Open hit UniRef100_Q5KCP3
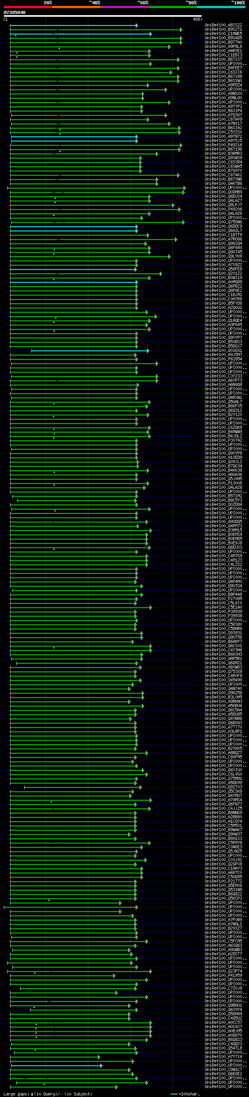This screenshot has width=249, height=1097. click(x=223, y=898)
